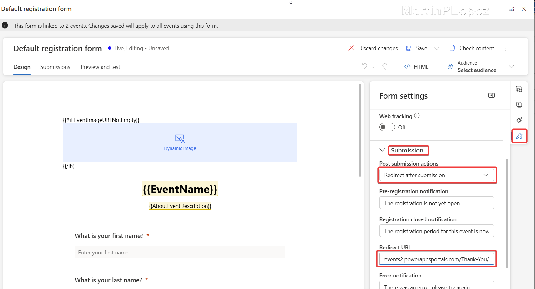Click the Redo arrow control
The width and height of the screenshot is (535, 289).
coord(384,66)
